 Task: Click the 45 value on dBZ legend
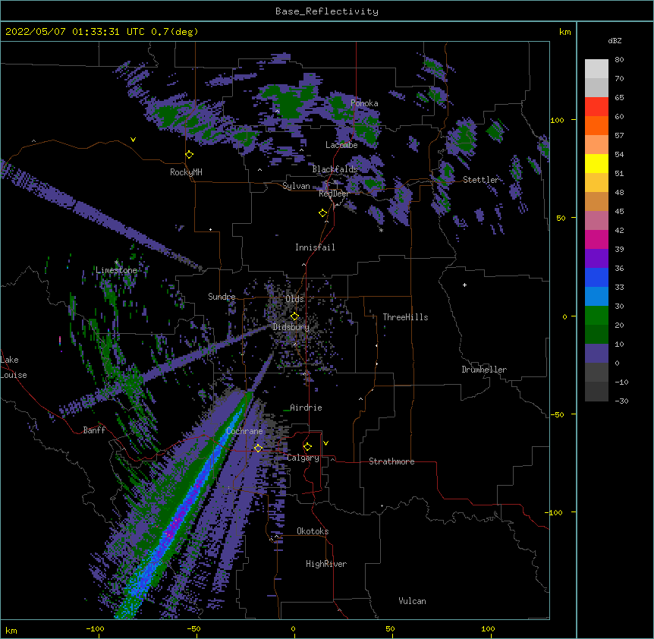point(619,211)
